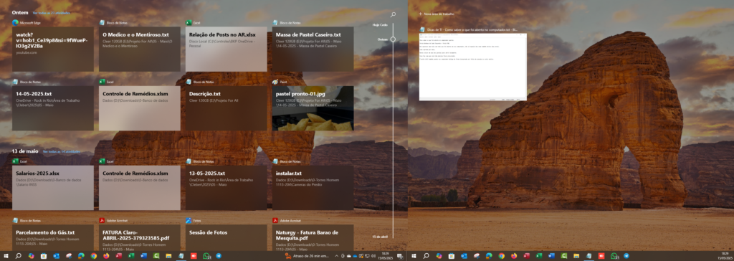Open Excel from left monitor's taskbar
The height and width of the screenshot is (261, 734).
point(131,256)
